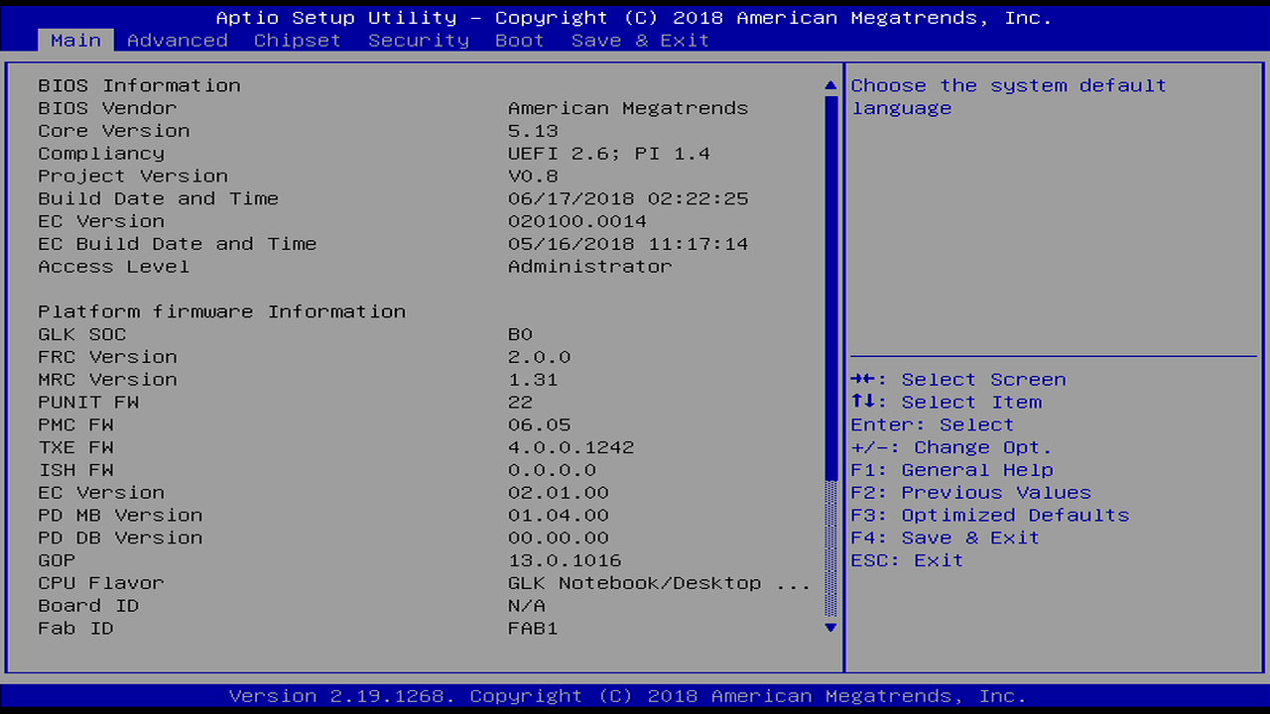Click the Select Screen help line

click(958, 380)
